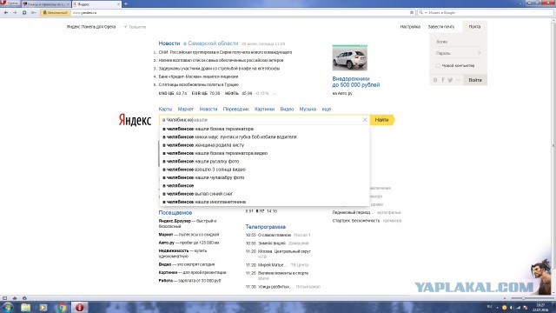Select suggestion 'взошло 3 солнца видео'

(x=264, y=170)
